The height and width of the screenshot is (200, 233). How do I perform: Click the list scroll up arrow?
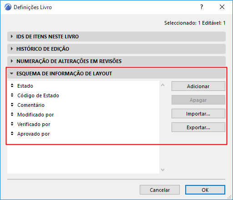(x=163, y=85)
